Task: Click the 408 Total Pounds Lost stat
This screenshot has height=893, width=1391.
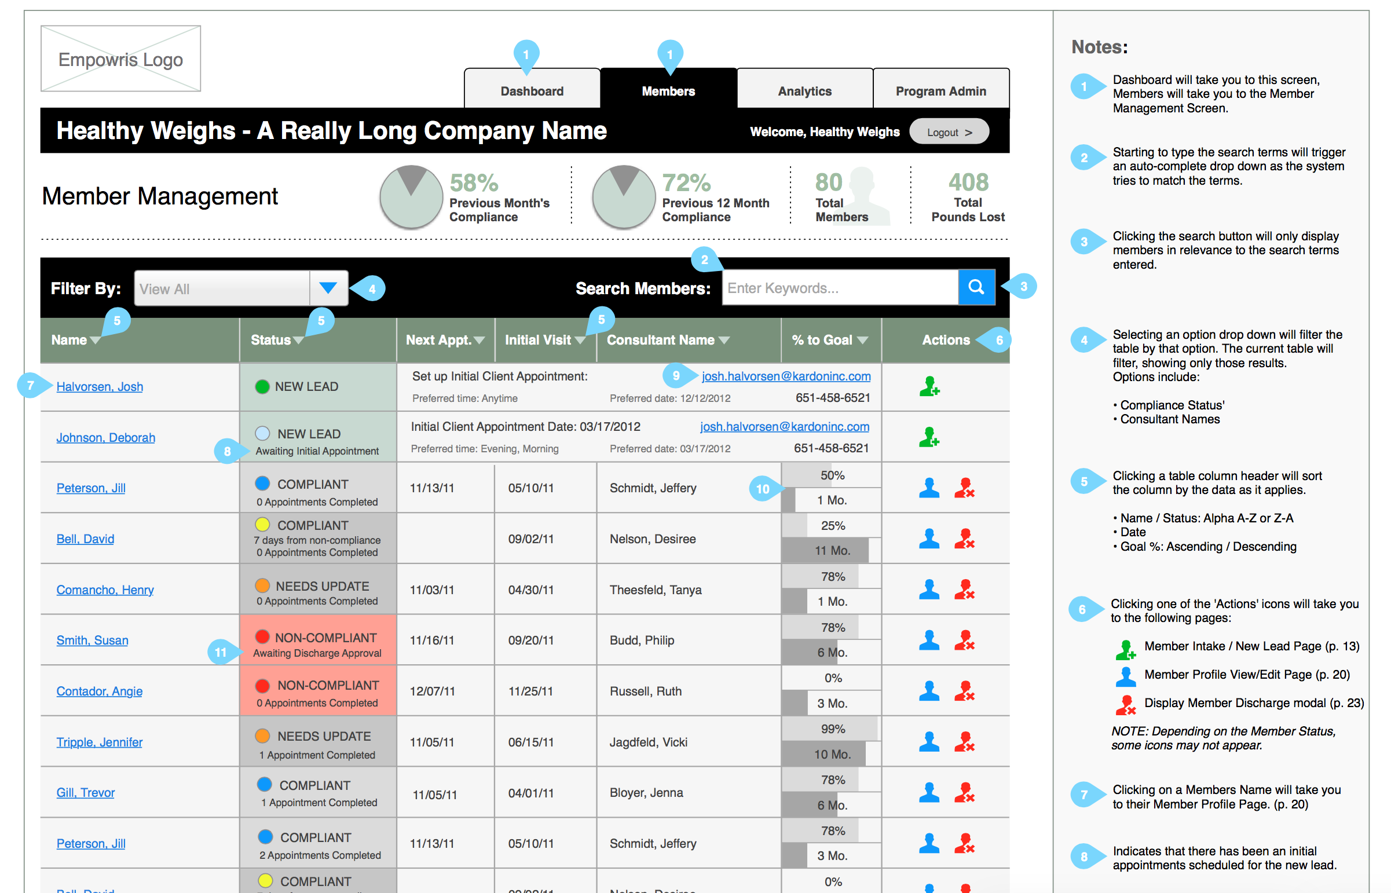Action: coord(968,197)
